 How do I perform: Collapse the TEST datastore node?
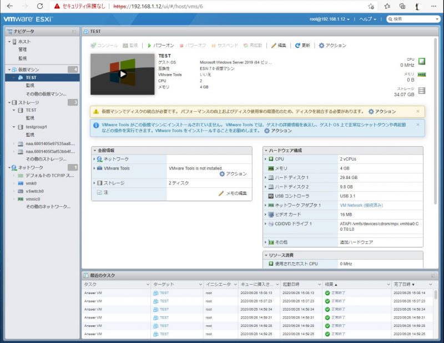click(13, 110)
